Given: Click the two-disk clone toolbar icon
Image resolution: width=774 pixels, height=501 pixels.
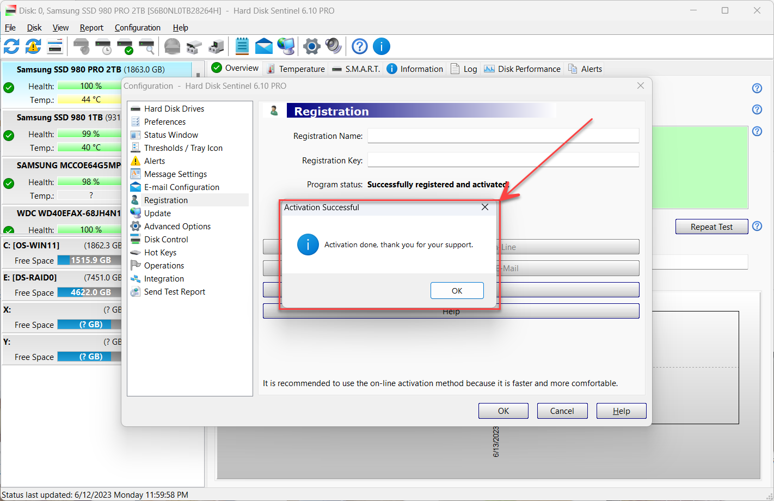Looking at the screenshot, I should [194, 46].
